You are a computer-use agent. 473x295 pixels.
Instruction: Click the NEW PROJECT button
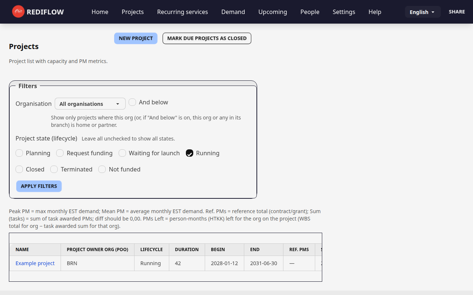pos(136,38)
